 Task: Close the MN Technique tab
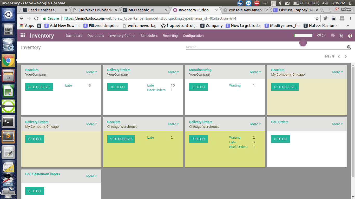coord(166,10)
